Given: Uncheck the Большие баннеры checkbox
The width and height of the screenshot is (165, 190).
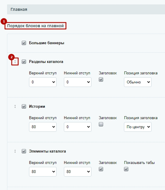Looking at the screenshot, I should click(24, 43).
